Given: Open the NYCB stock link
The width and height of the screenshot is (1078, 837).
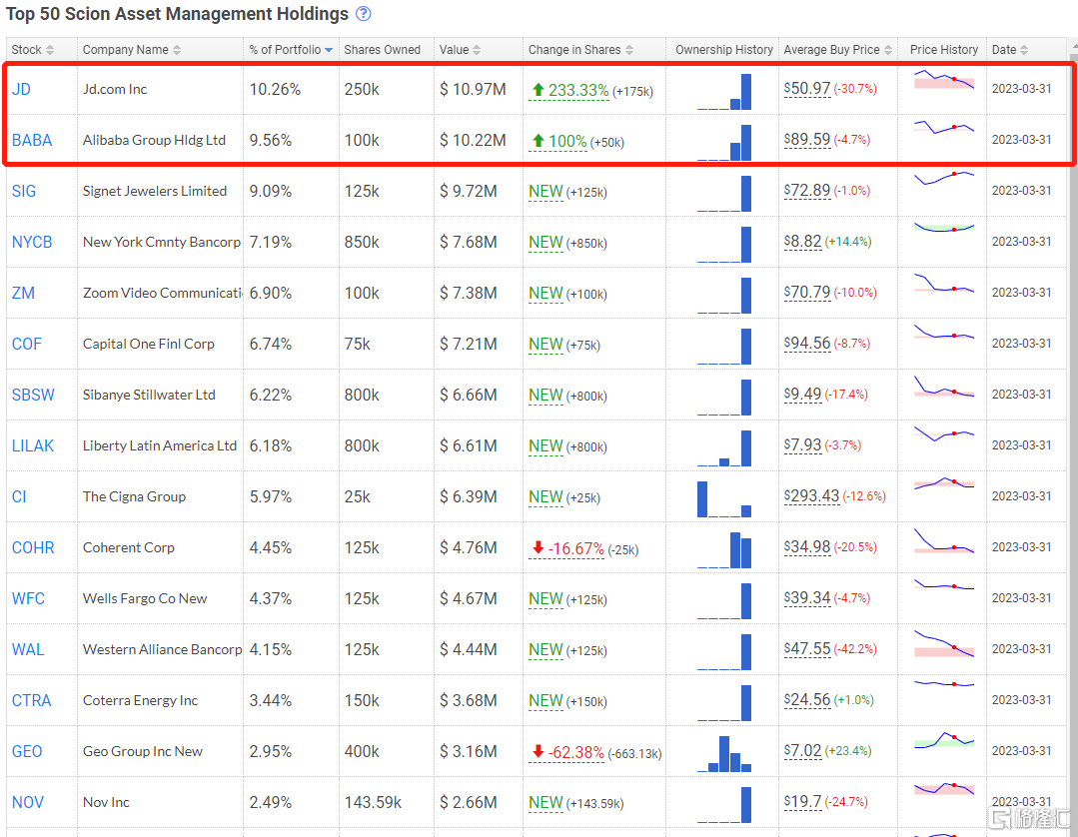Looking at the screenshot, I should (32, 243).
